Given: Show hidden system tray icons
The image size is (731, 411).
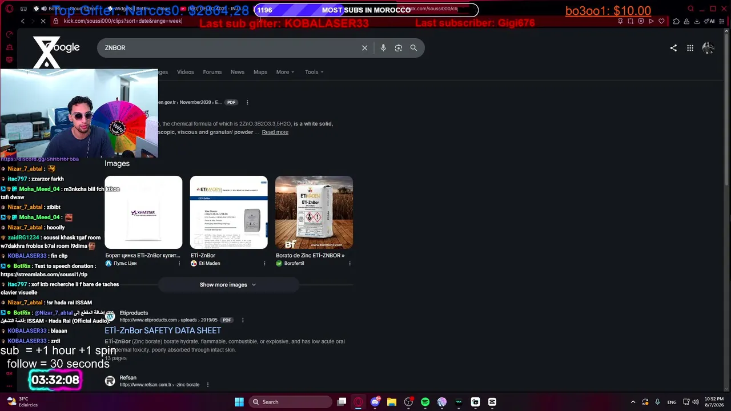Looking at the screenshot, I should [633, 402].
